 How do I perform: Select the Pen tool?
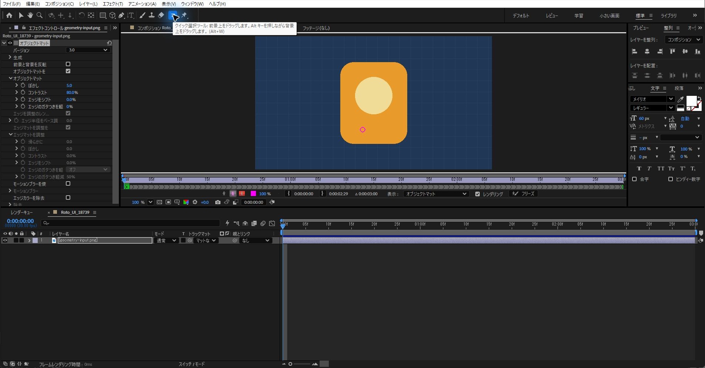(121, 16)
